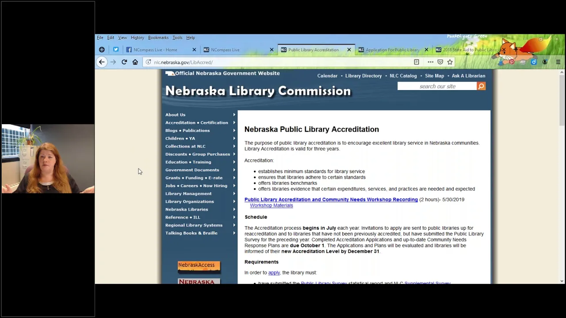Open Nebraska Libraries sidebar link
The image size is (566, 318).
pos(187,209)
